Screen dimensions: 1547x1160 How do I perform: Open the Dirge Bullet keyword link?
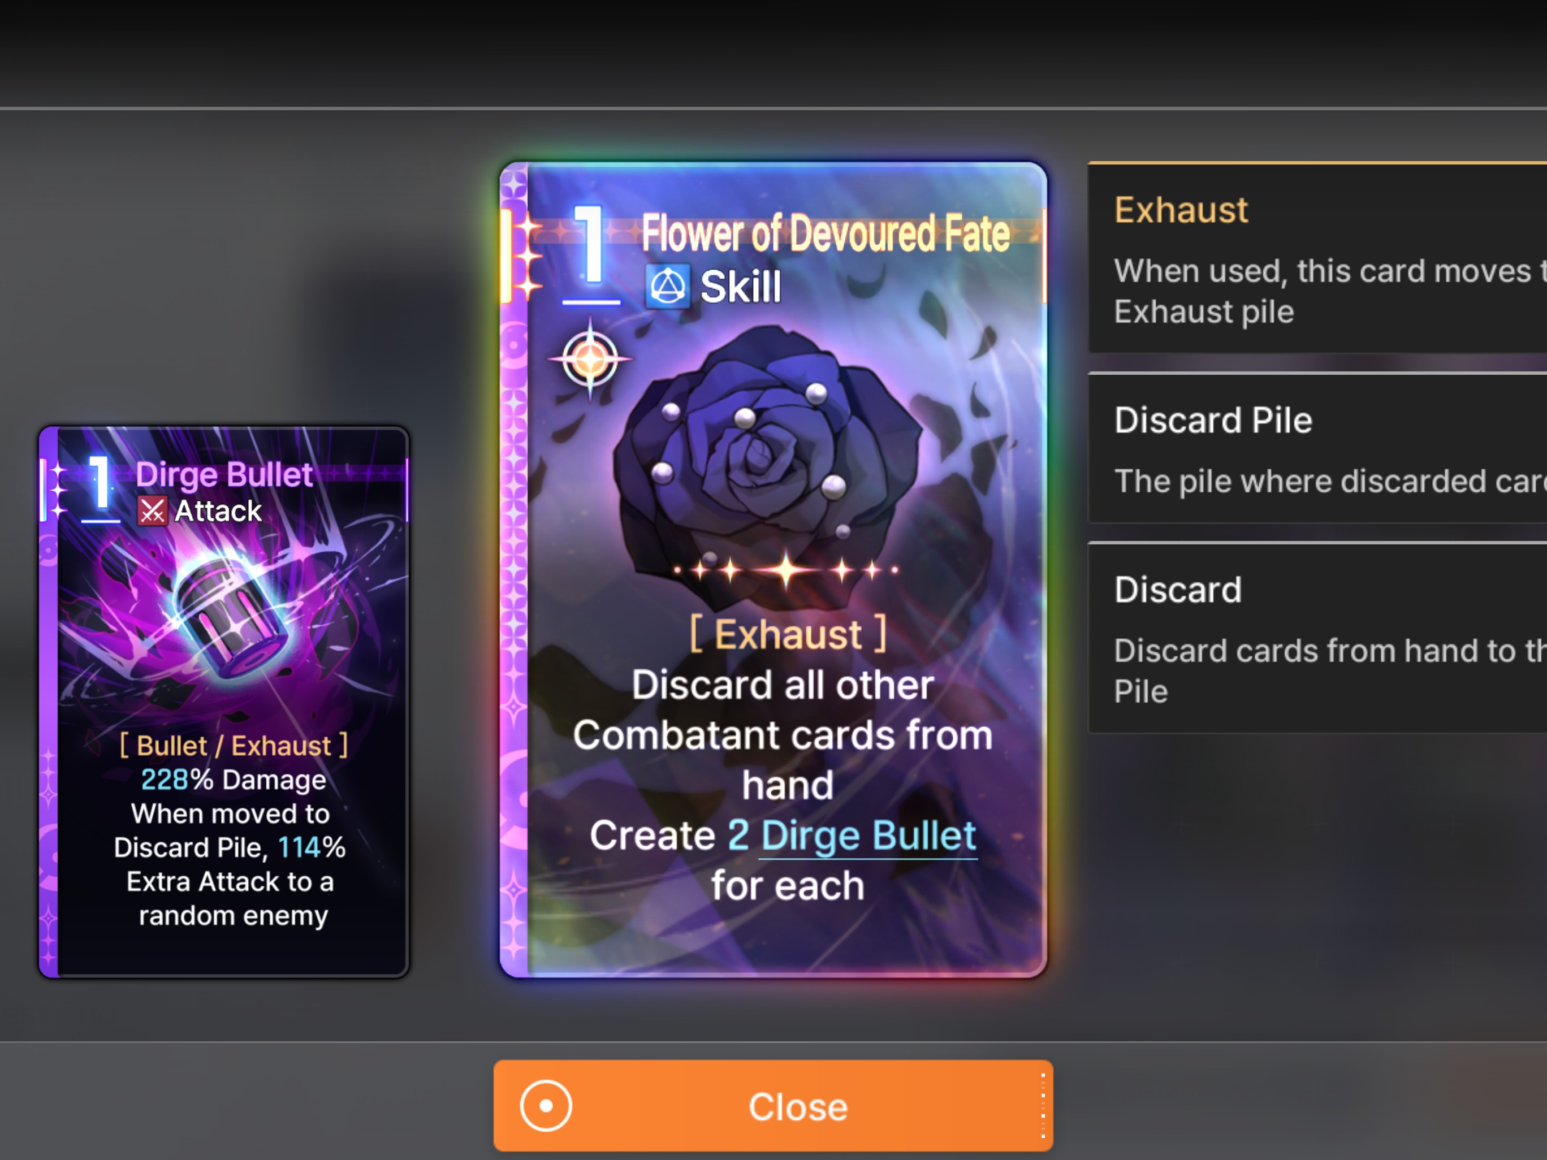pyautogui.click(x=868, y=836)
